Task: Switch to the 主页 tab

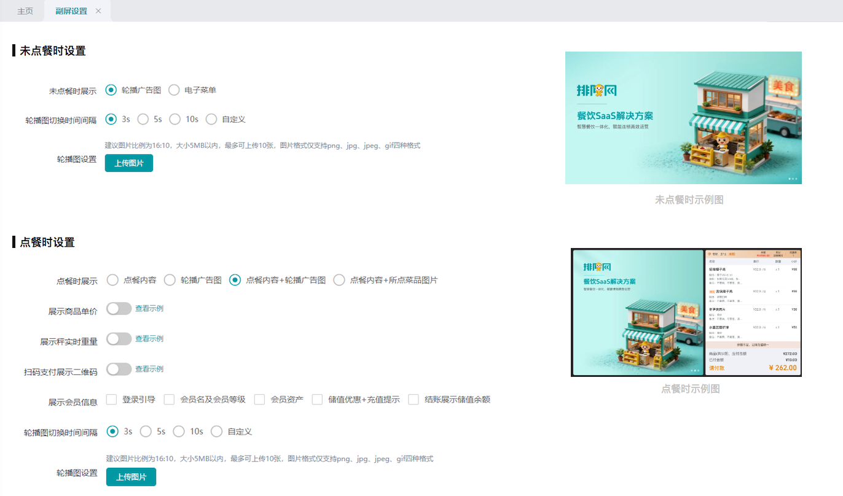Action: 25,11
